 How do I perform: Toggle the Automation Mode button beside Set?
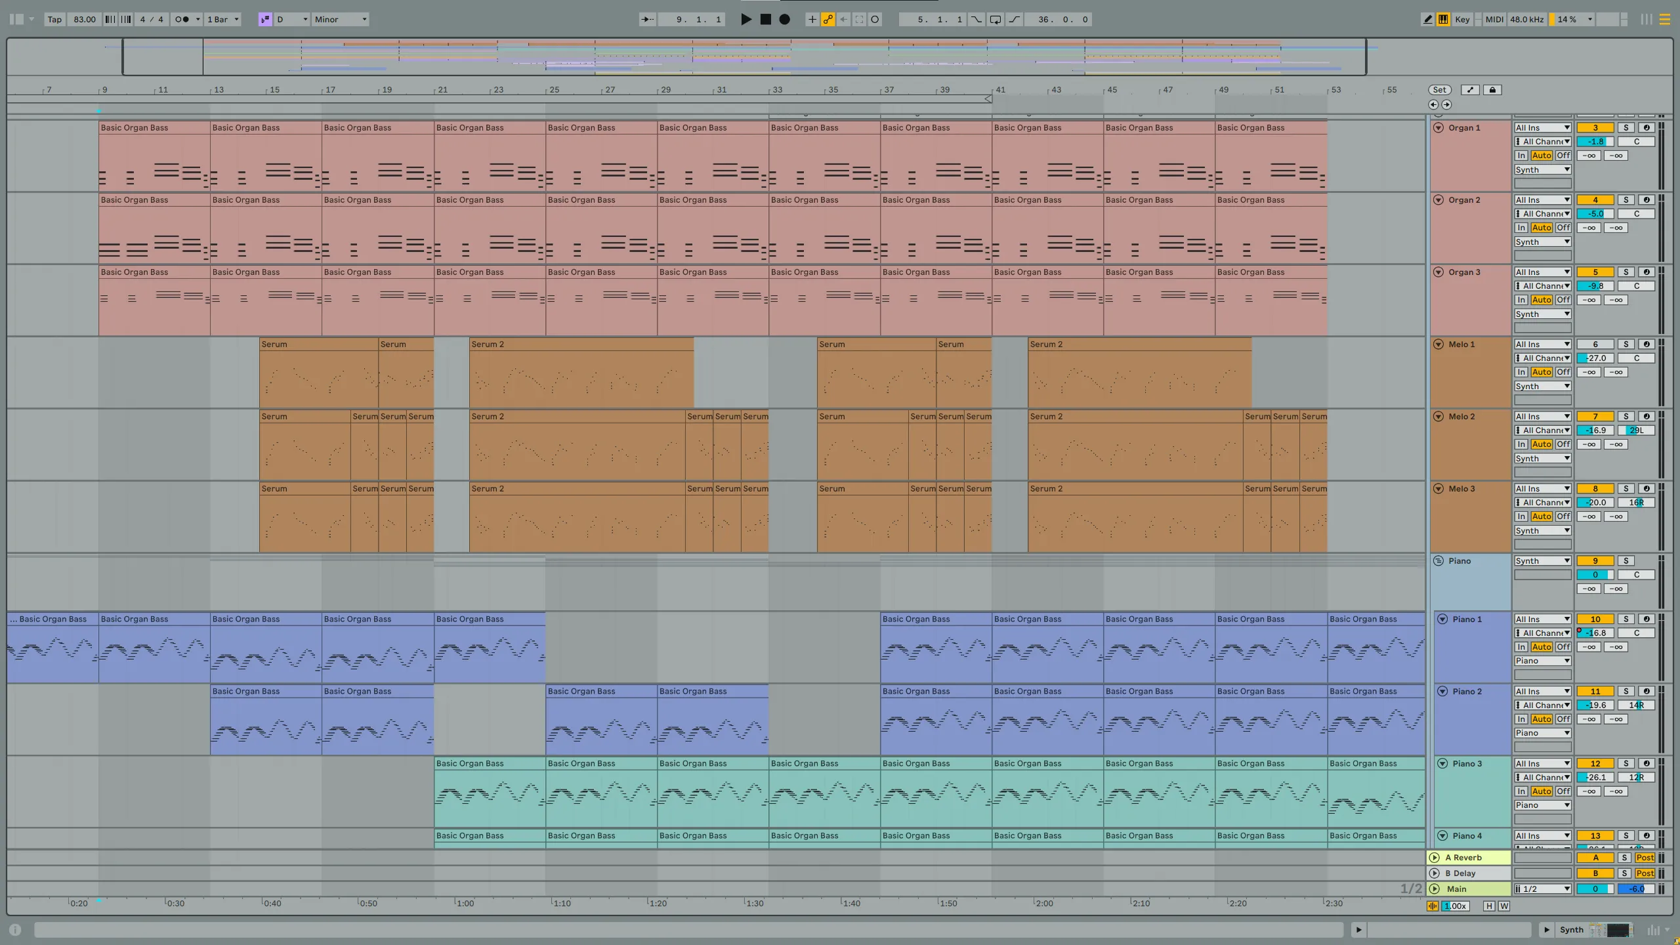pyautogui.click(x=1470, y=90)
